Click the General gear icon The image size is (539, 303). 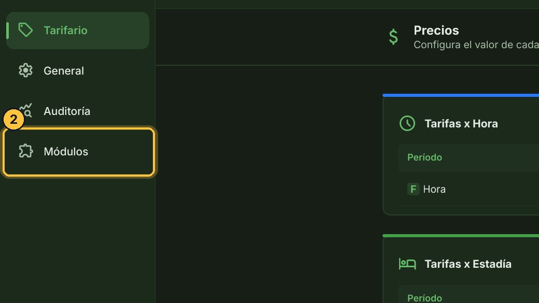(x=25, y=70)
